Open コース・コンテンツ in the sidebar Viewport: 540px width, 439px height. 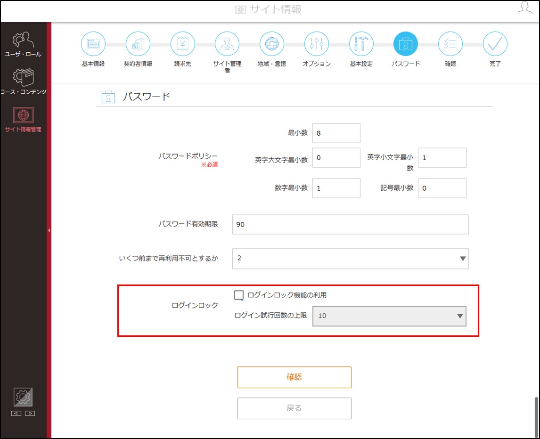[23, 82]
